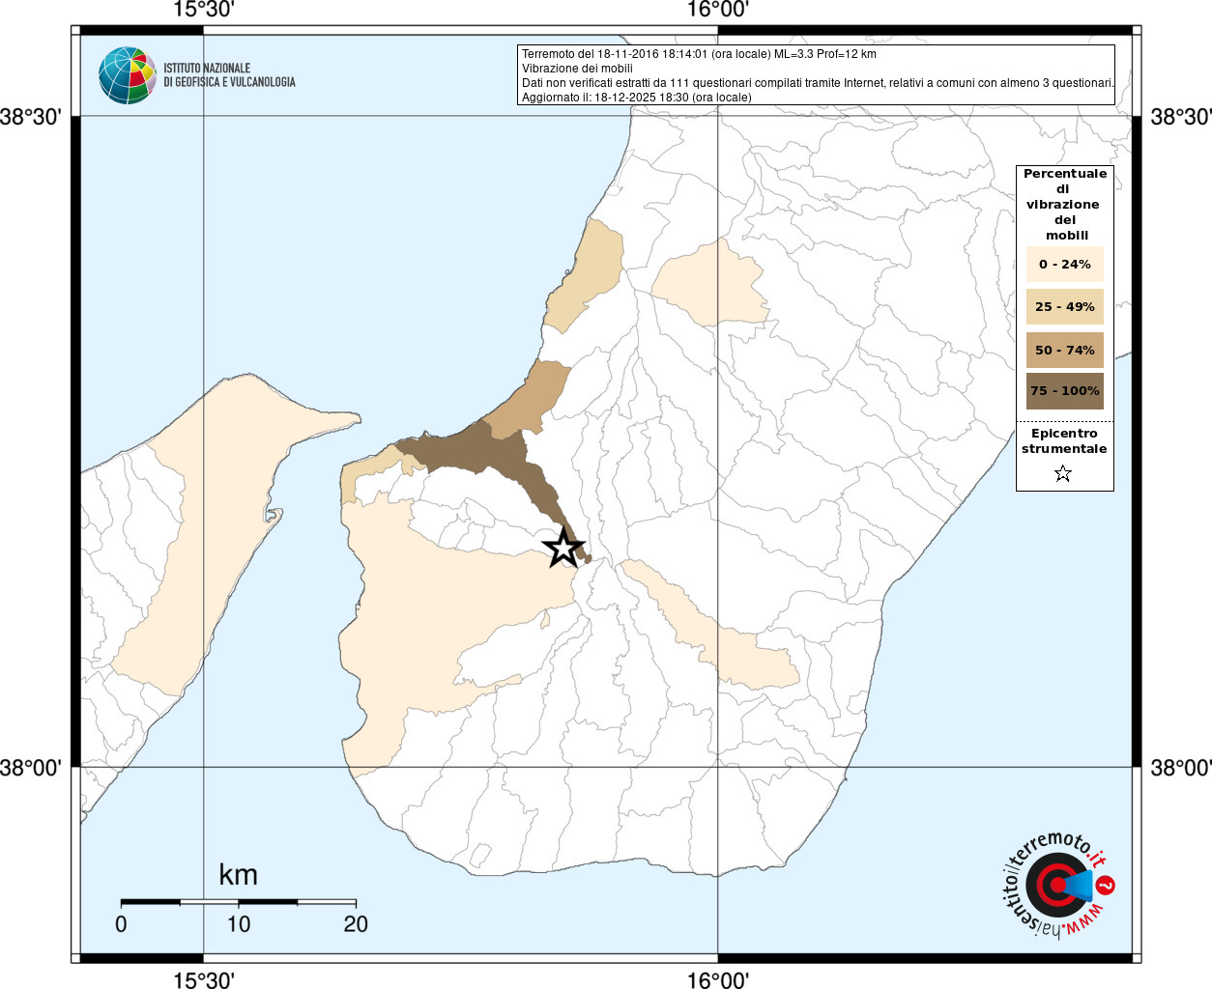Screen dimensions: 1212x989
Task: Select the 25 - 49% legend swatch
Action: 1065,306
